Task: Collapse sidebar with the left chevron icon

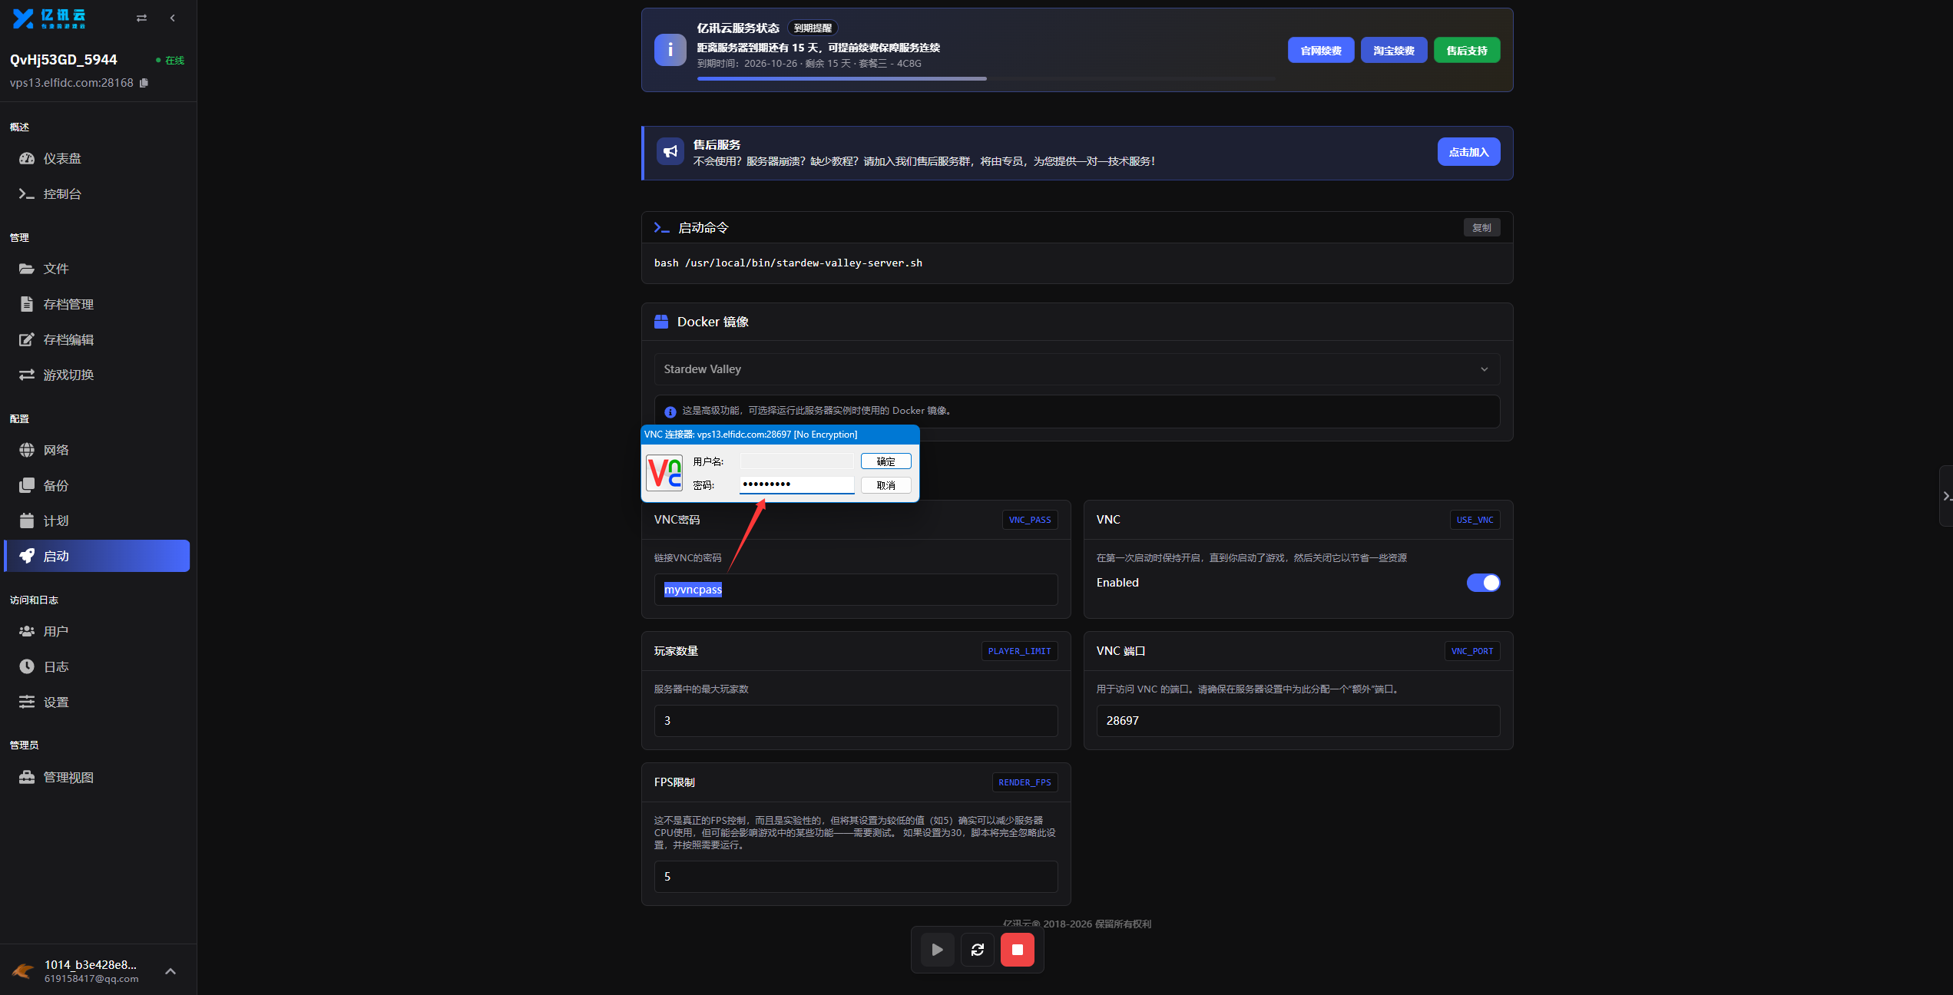Action: pyautogui.click(x=173, y=18)
